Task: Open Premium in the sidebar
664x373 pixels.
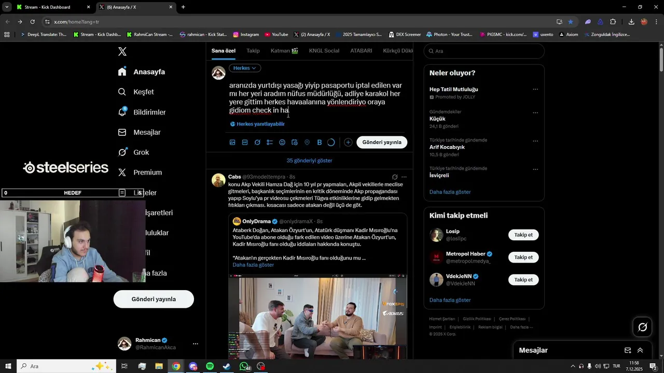Action: pyautogui.click(x=140, y=173)
